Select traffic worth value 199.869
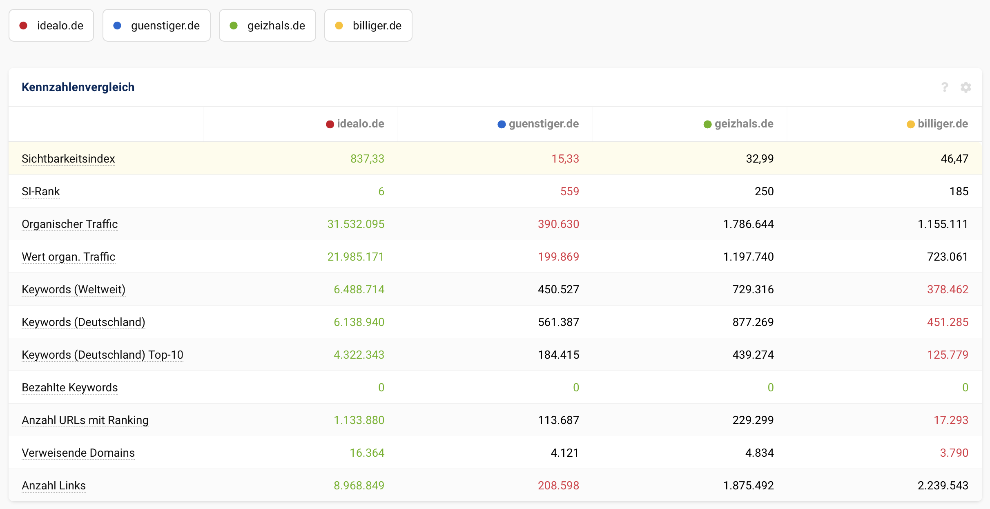The height and width of the screenshot is (509, 990). coord(558,257)
